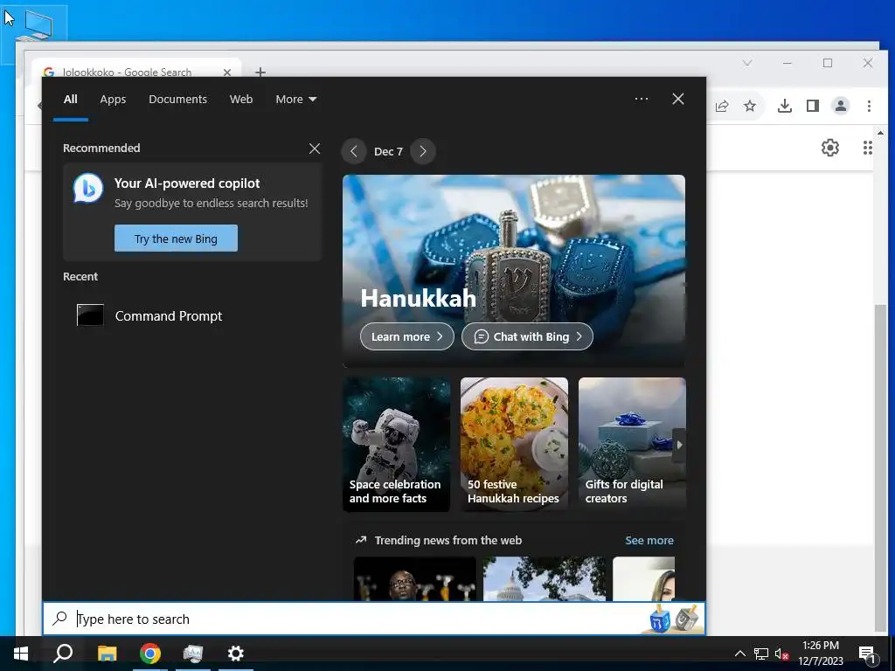This screenshot has height=671, width=895.
Task: Open the Gifts for digital creators card
Action: click(632, 444)
